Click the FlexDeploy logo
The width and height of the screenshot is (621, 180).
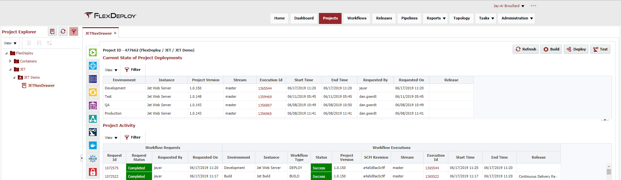(x=111, y=15)
